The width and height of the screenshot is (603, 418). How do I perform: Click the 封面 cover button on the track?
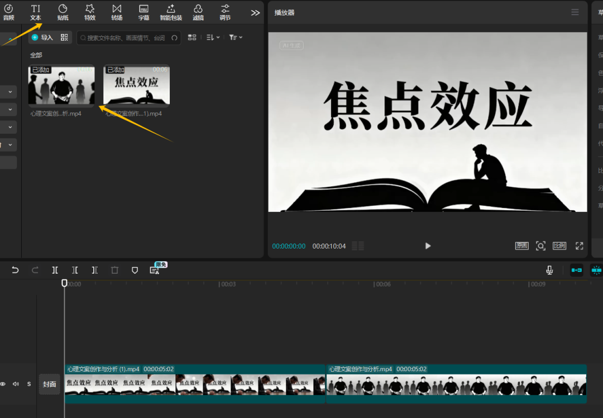click(50, 384)
